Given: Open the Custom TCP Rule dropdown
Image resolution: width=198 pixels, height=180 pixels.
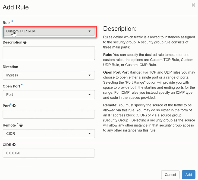Looking at the screenshot, I should pos(49,31).
